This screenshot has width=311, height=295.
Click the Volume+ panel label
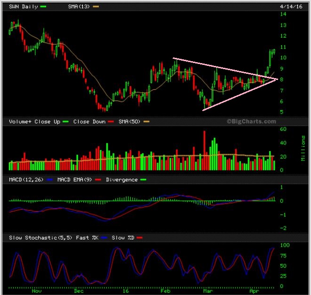click(x=20, y=121)
